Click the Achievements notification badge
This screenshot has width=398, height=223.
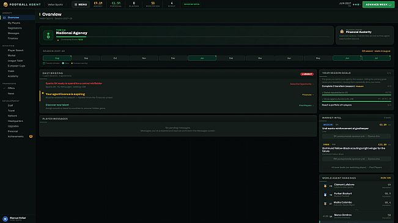tap(31, 136)
